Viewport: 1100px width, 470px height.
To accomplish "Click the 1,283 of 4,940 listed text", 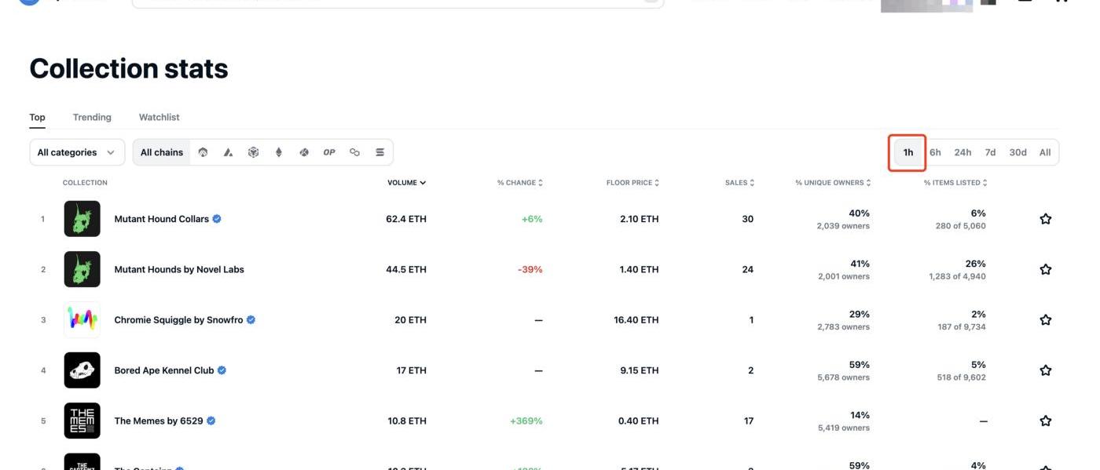I will pos(957,276).
